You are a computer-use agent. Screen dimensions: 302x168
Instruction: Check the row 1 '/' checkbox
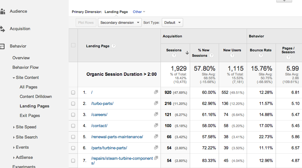73,93
